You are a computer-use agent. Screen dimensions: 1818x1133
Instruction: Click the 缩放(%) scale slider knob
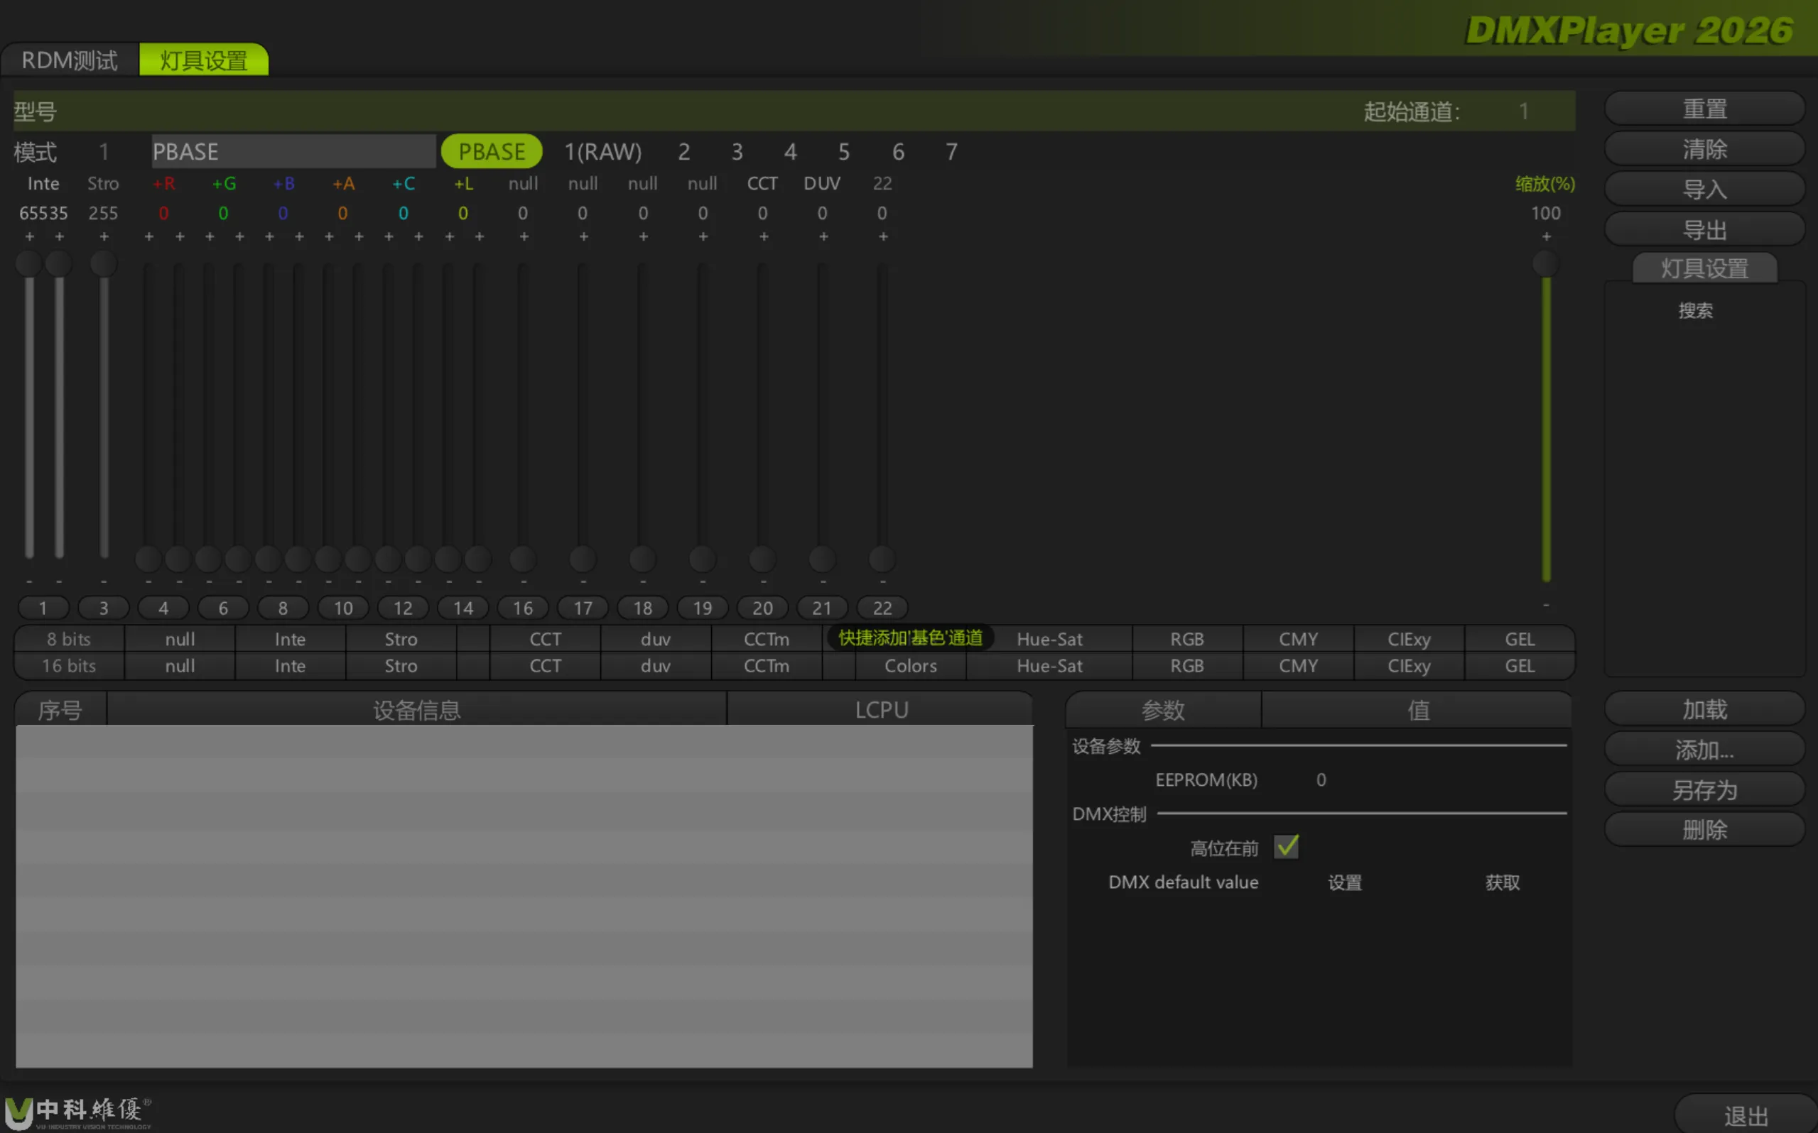(x=1545, y=263)
